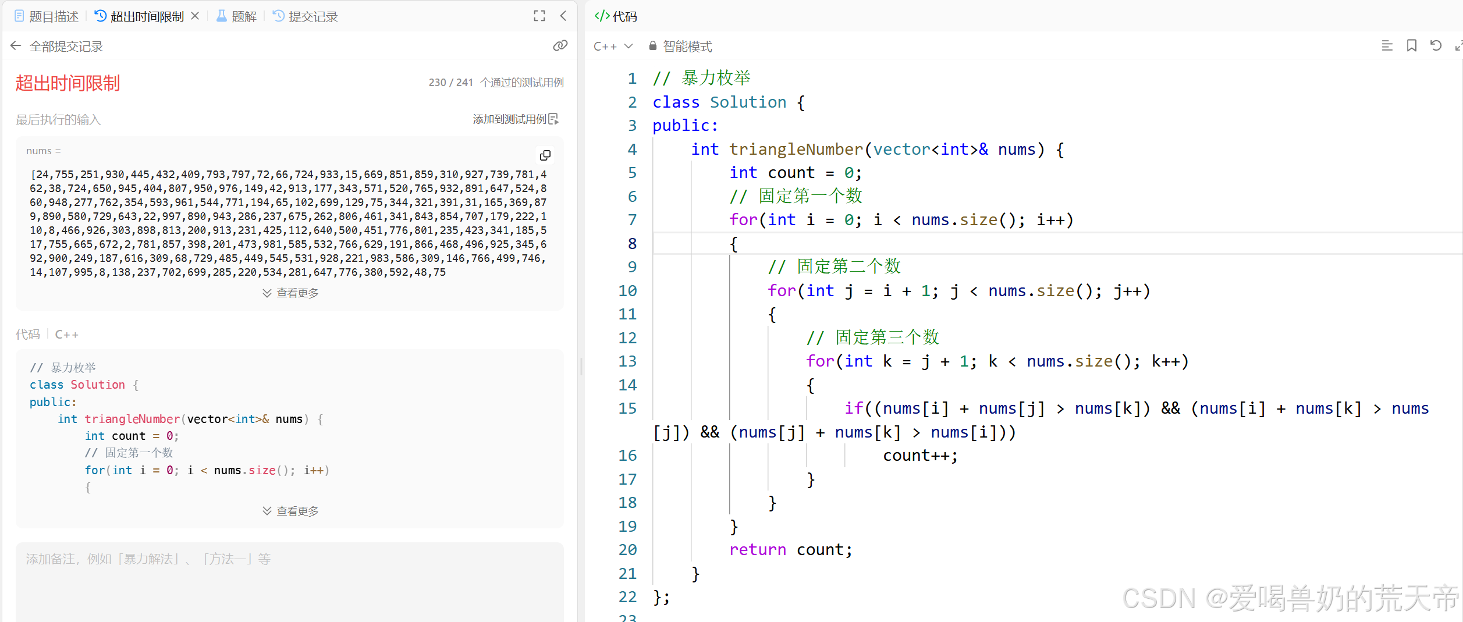Viewport: 1463px width, 622px height.
Task: Click the bookmark icon in editor toolbar
Action: (x=1412, y=45)
